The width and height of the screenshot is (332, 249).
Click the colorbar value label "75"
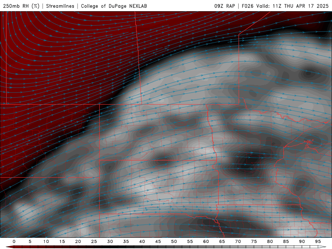(254, 242)
